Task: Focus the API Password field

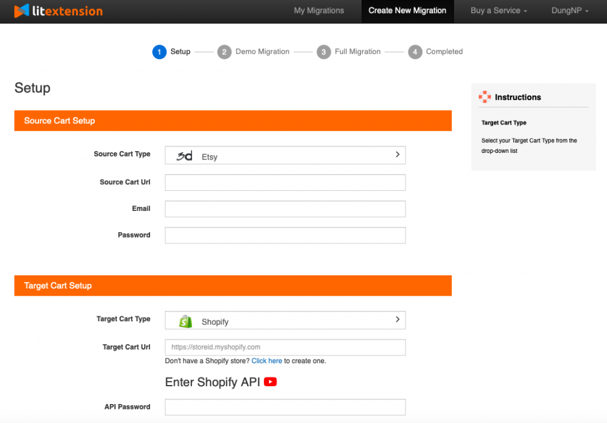Action: (x=285, y=407)
